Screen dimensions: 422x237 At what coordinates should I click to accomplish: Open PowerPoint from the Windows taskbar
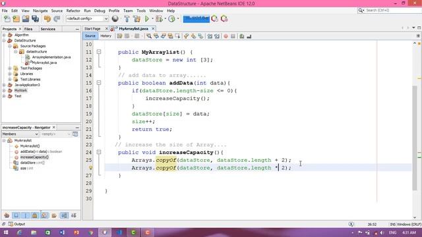[76, 232]
